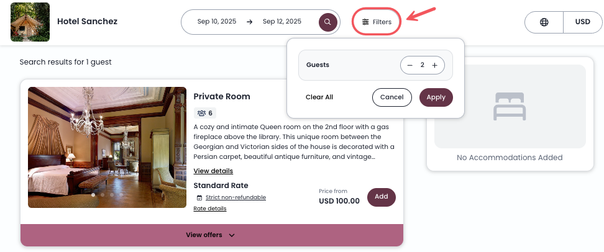Image resolution: width=604 pixels, height=252 pixels.
Task: Increase guests with the plus icon
Action: tap(435, 65)
